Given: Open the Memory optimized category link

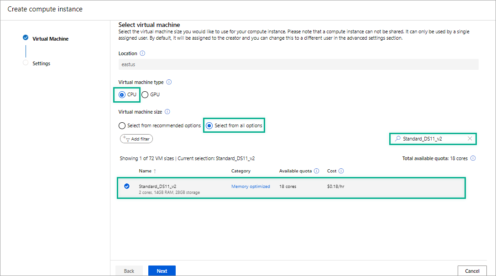Looking at the screenshot, I should tap(250, 186).
